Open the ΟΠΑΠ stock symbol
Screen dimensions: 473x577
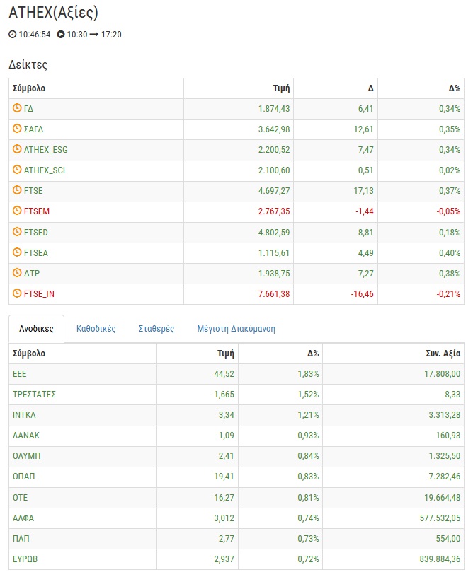pos(23,477)
